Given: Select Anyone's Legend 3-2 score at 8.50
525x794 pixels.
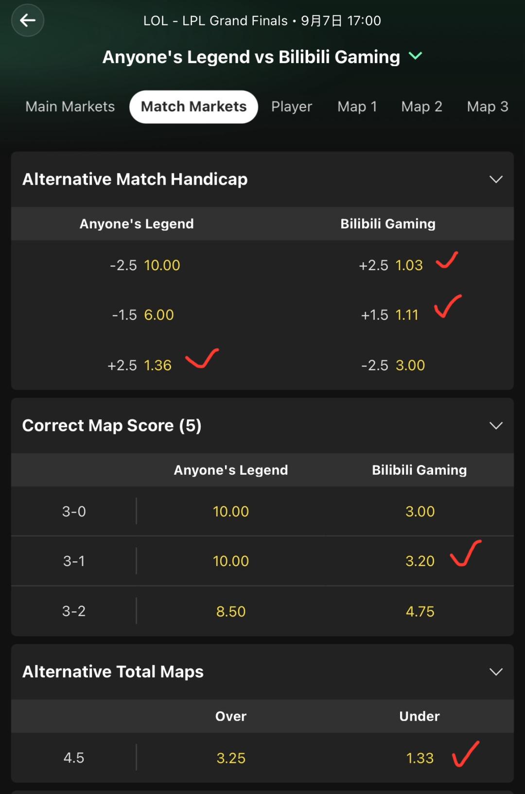Looking at the screenshot, I should coord(231,611).
